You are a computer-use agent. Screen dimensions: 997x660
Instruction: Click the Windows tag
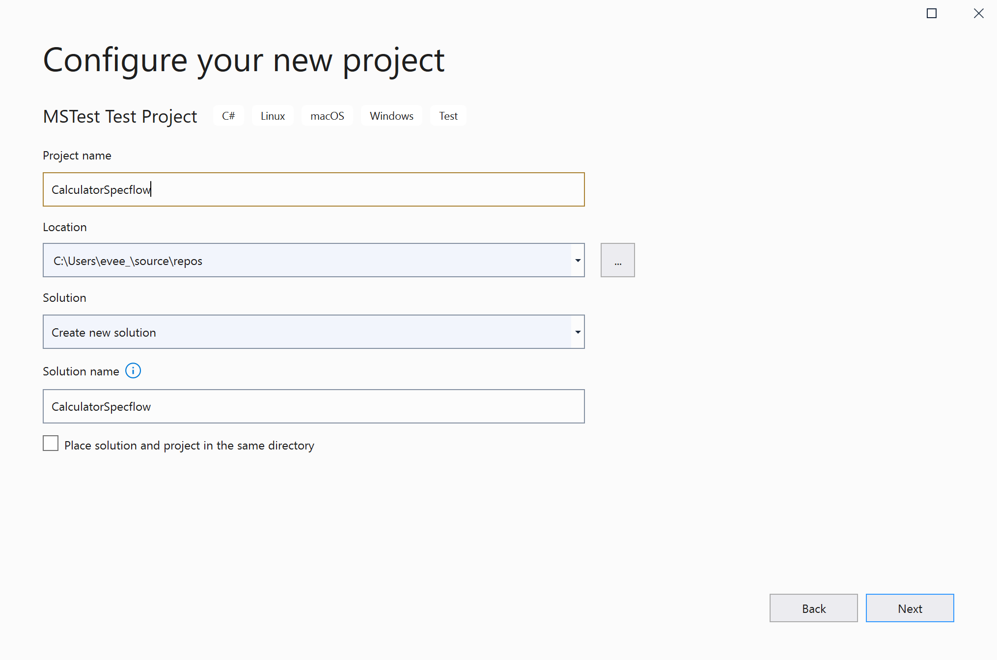point(391,116)
